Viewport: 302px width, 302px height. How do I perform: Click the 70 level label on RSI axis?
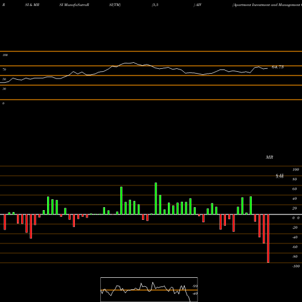tap(4, 69)
